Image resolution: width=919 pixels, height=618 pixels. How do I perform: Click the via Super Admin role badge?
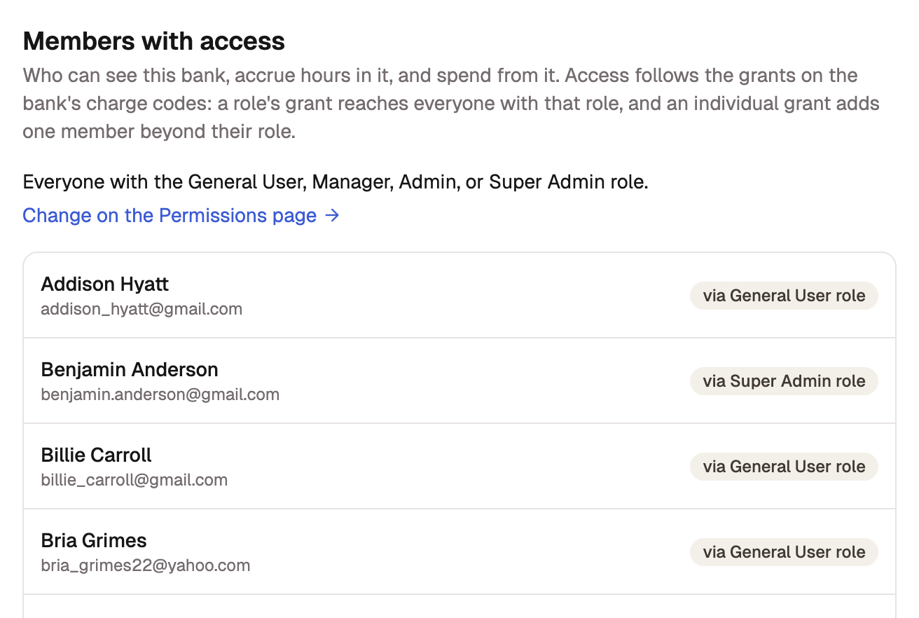tap(784, 381)
